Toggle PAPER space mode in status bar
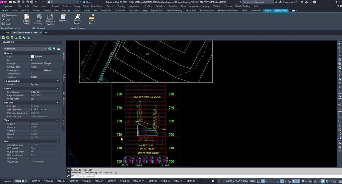342x184 pixels. click(x=252, y=181)
